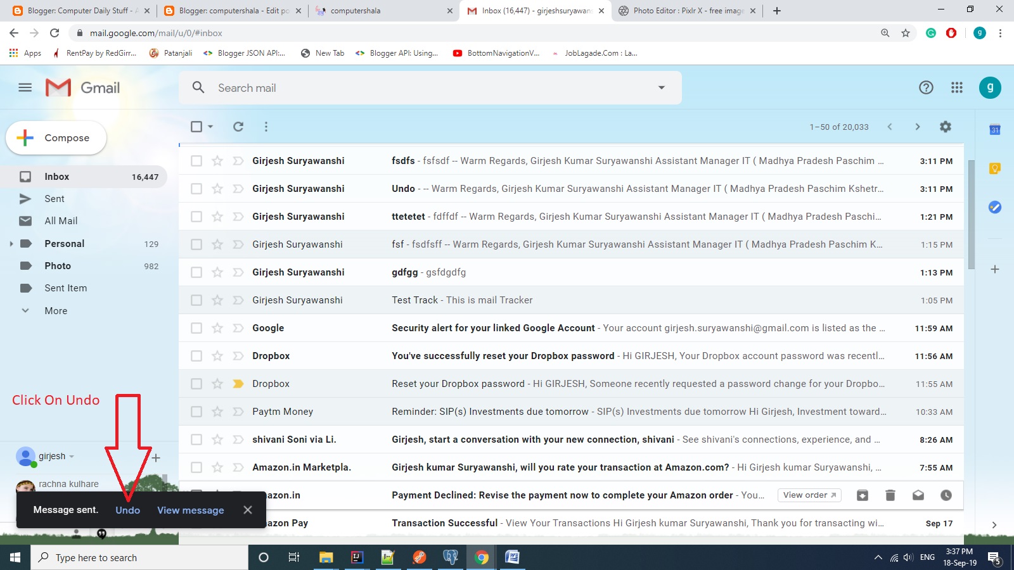Open the Google apps grid
The width and height of the screenshot is (1014, 570).
click(957, 87)
